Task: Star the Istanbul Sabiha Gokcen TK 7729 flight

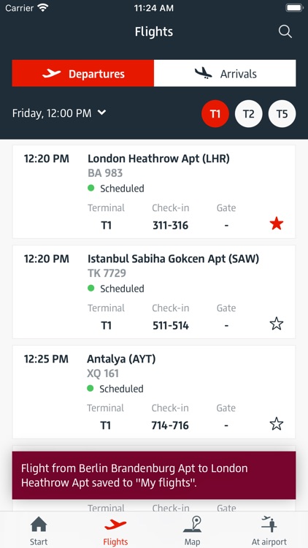Action: coord(276,324)
